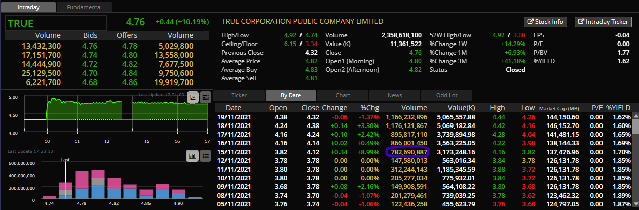
Task: Click the Previous Close value 4.32
Action: [x=312, y=53]
